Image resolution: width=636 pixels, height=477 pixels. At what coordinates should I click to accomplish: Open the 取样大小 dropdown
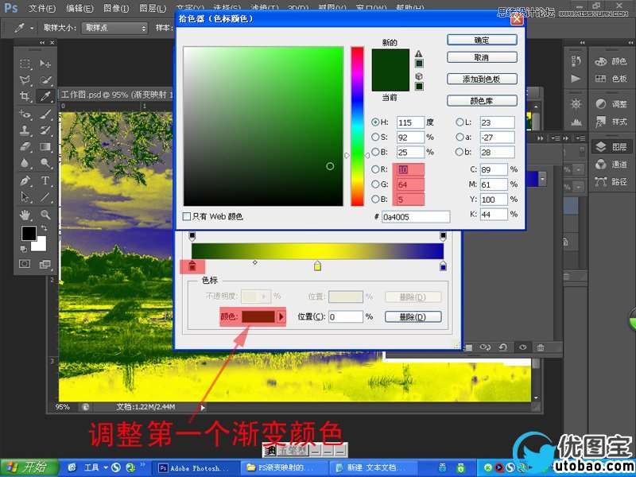(114, 28)
